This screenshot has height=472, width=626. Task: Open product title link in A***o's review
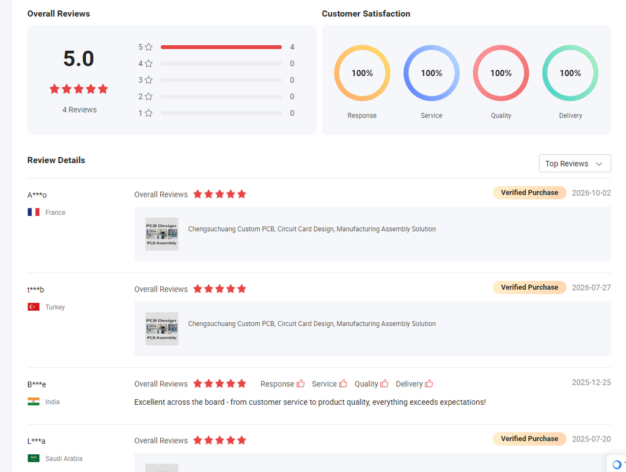coord(312,229)
